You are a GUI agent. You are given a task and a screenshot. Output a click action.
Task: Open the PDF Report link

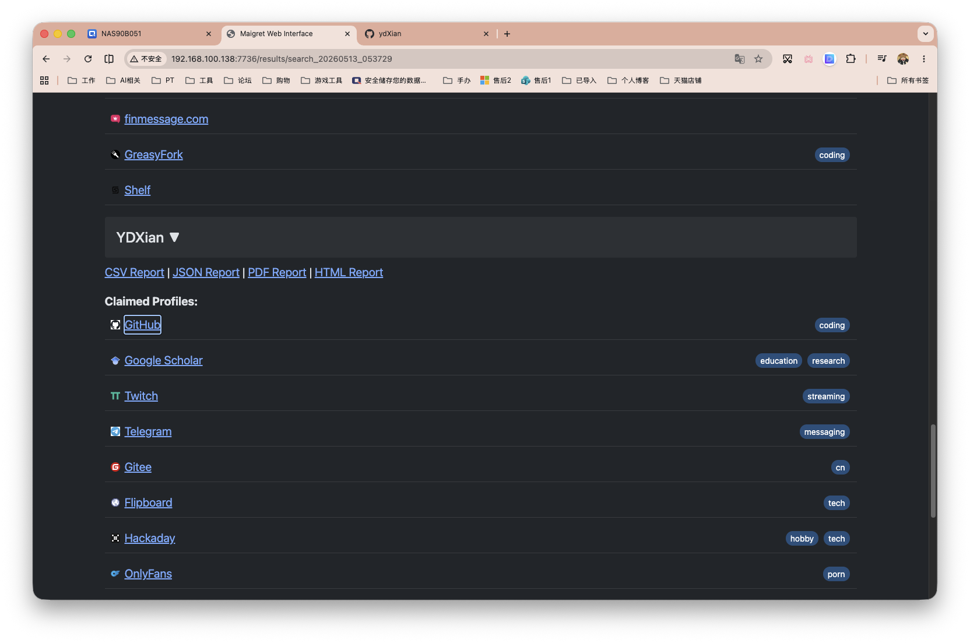277,272
